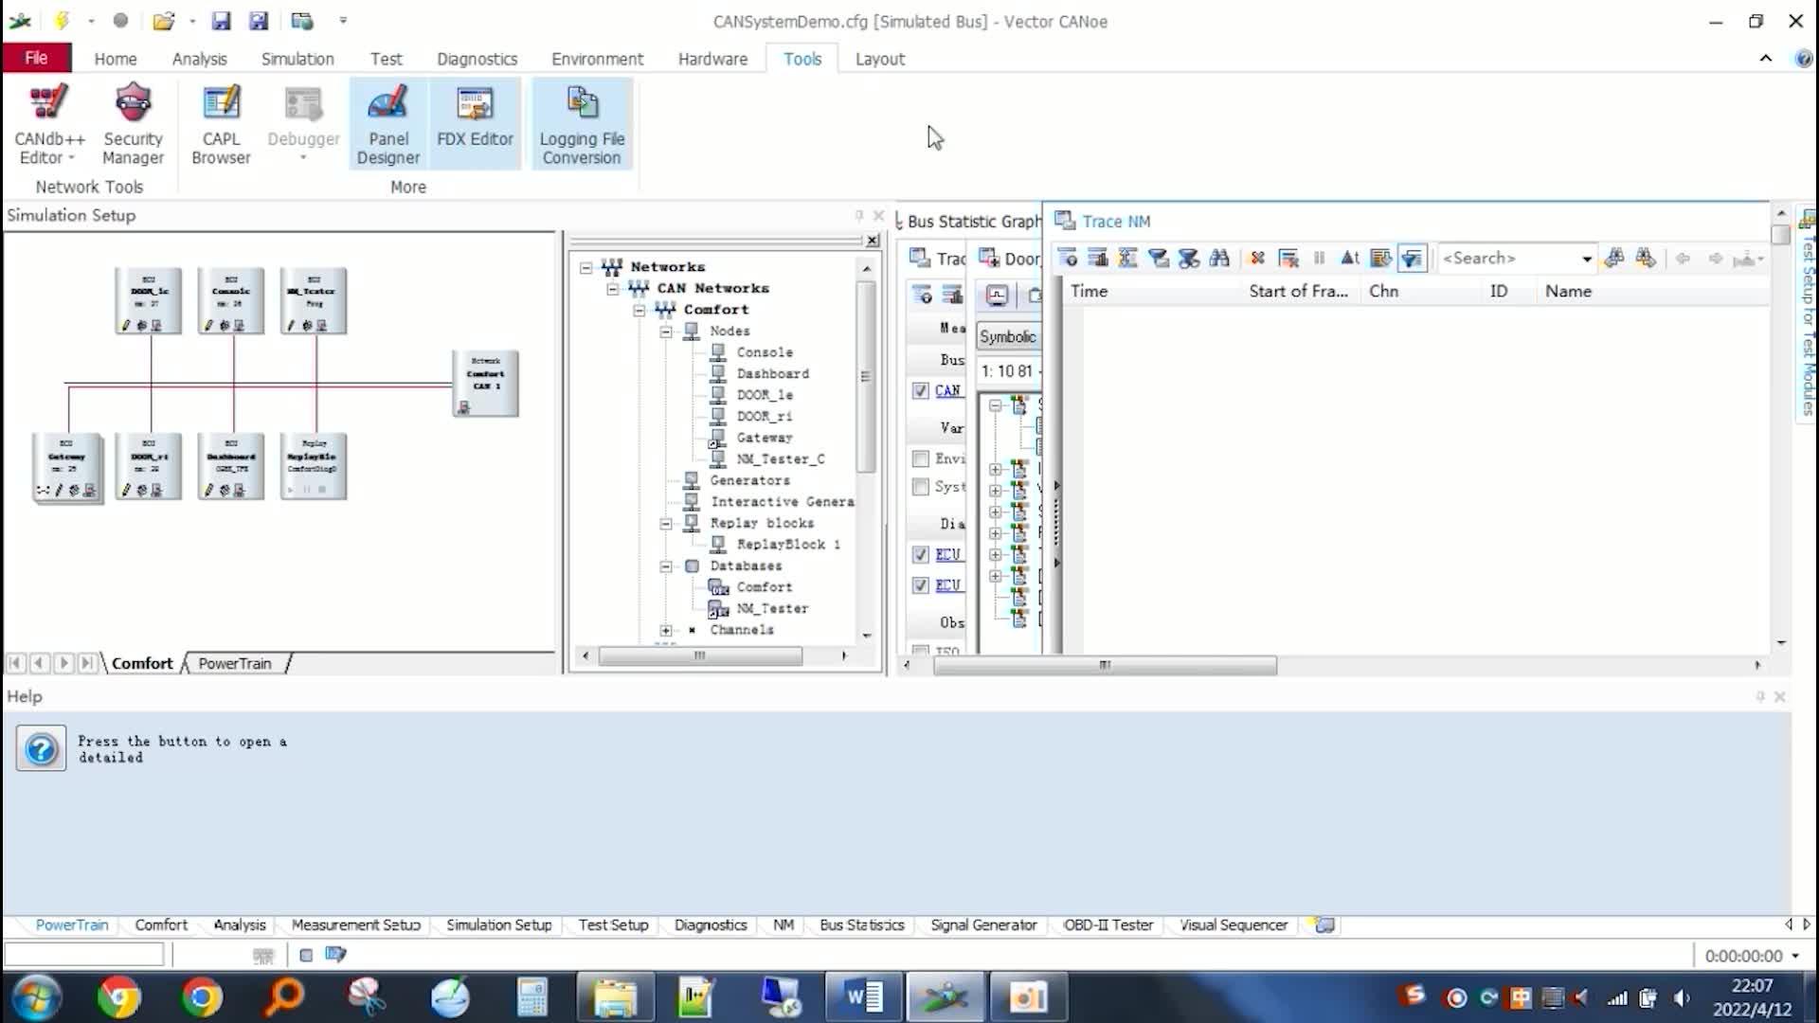Enable the Syst checkbox

click(920, 487)
